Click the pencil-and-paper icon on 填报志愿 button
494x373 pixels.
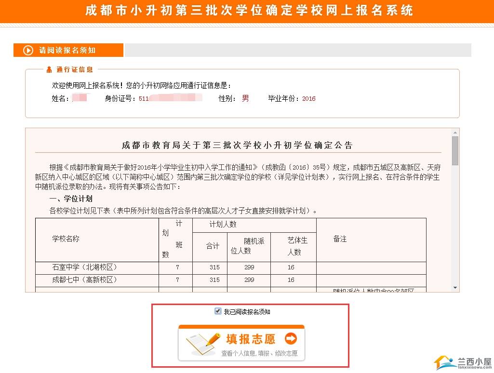coord(202,341)
